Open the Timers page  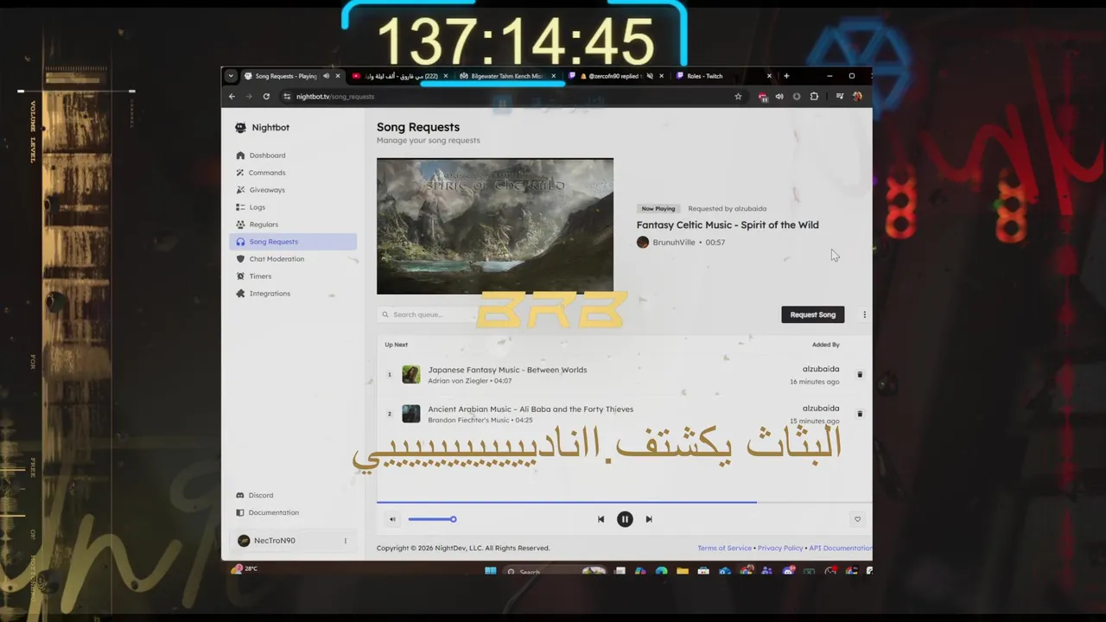point(293,276)
